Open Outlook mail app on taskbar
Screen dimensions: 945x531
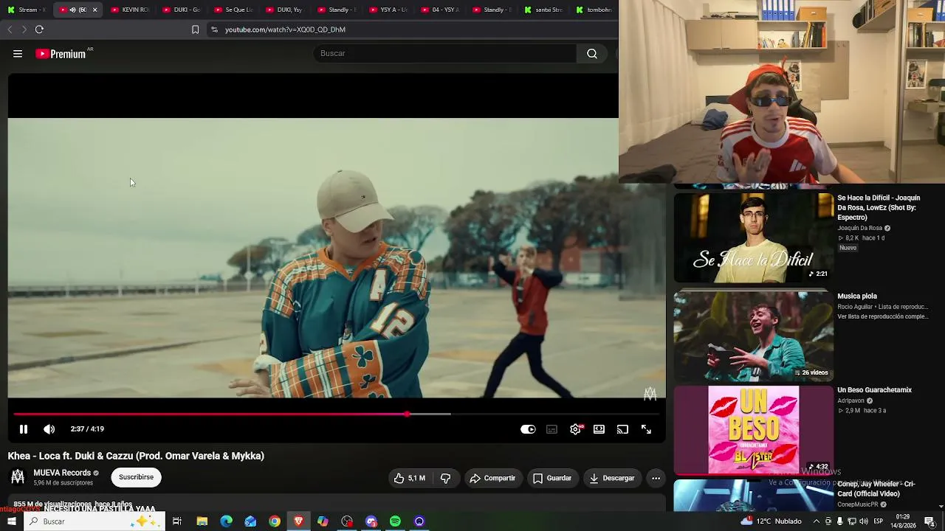[250, 521]
